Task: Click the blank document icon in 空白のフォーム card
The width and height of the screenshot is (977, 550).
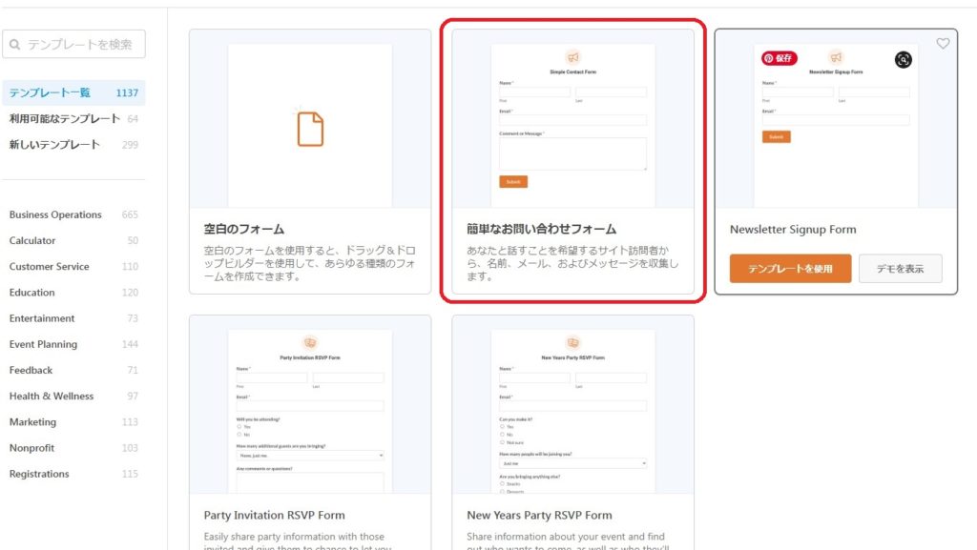Action: 310,129
